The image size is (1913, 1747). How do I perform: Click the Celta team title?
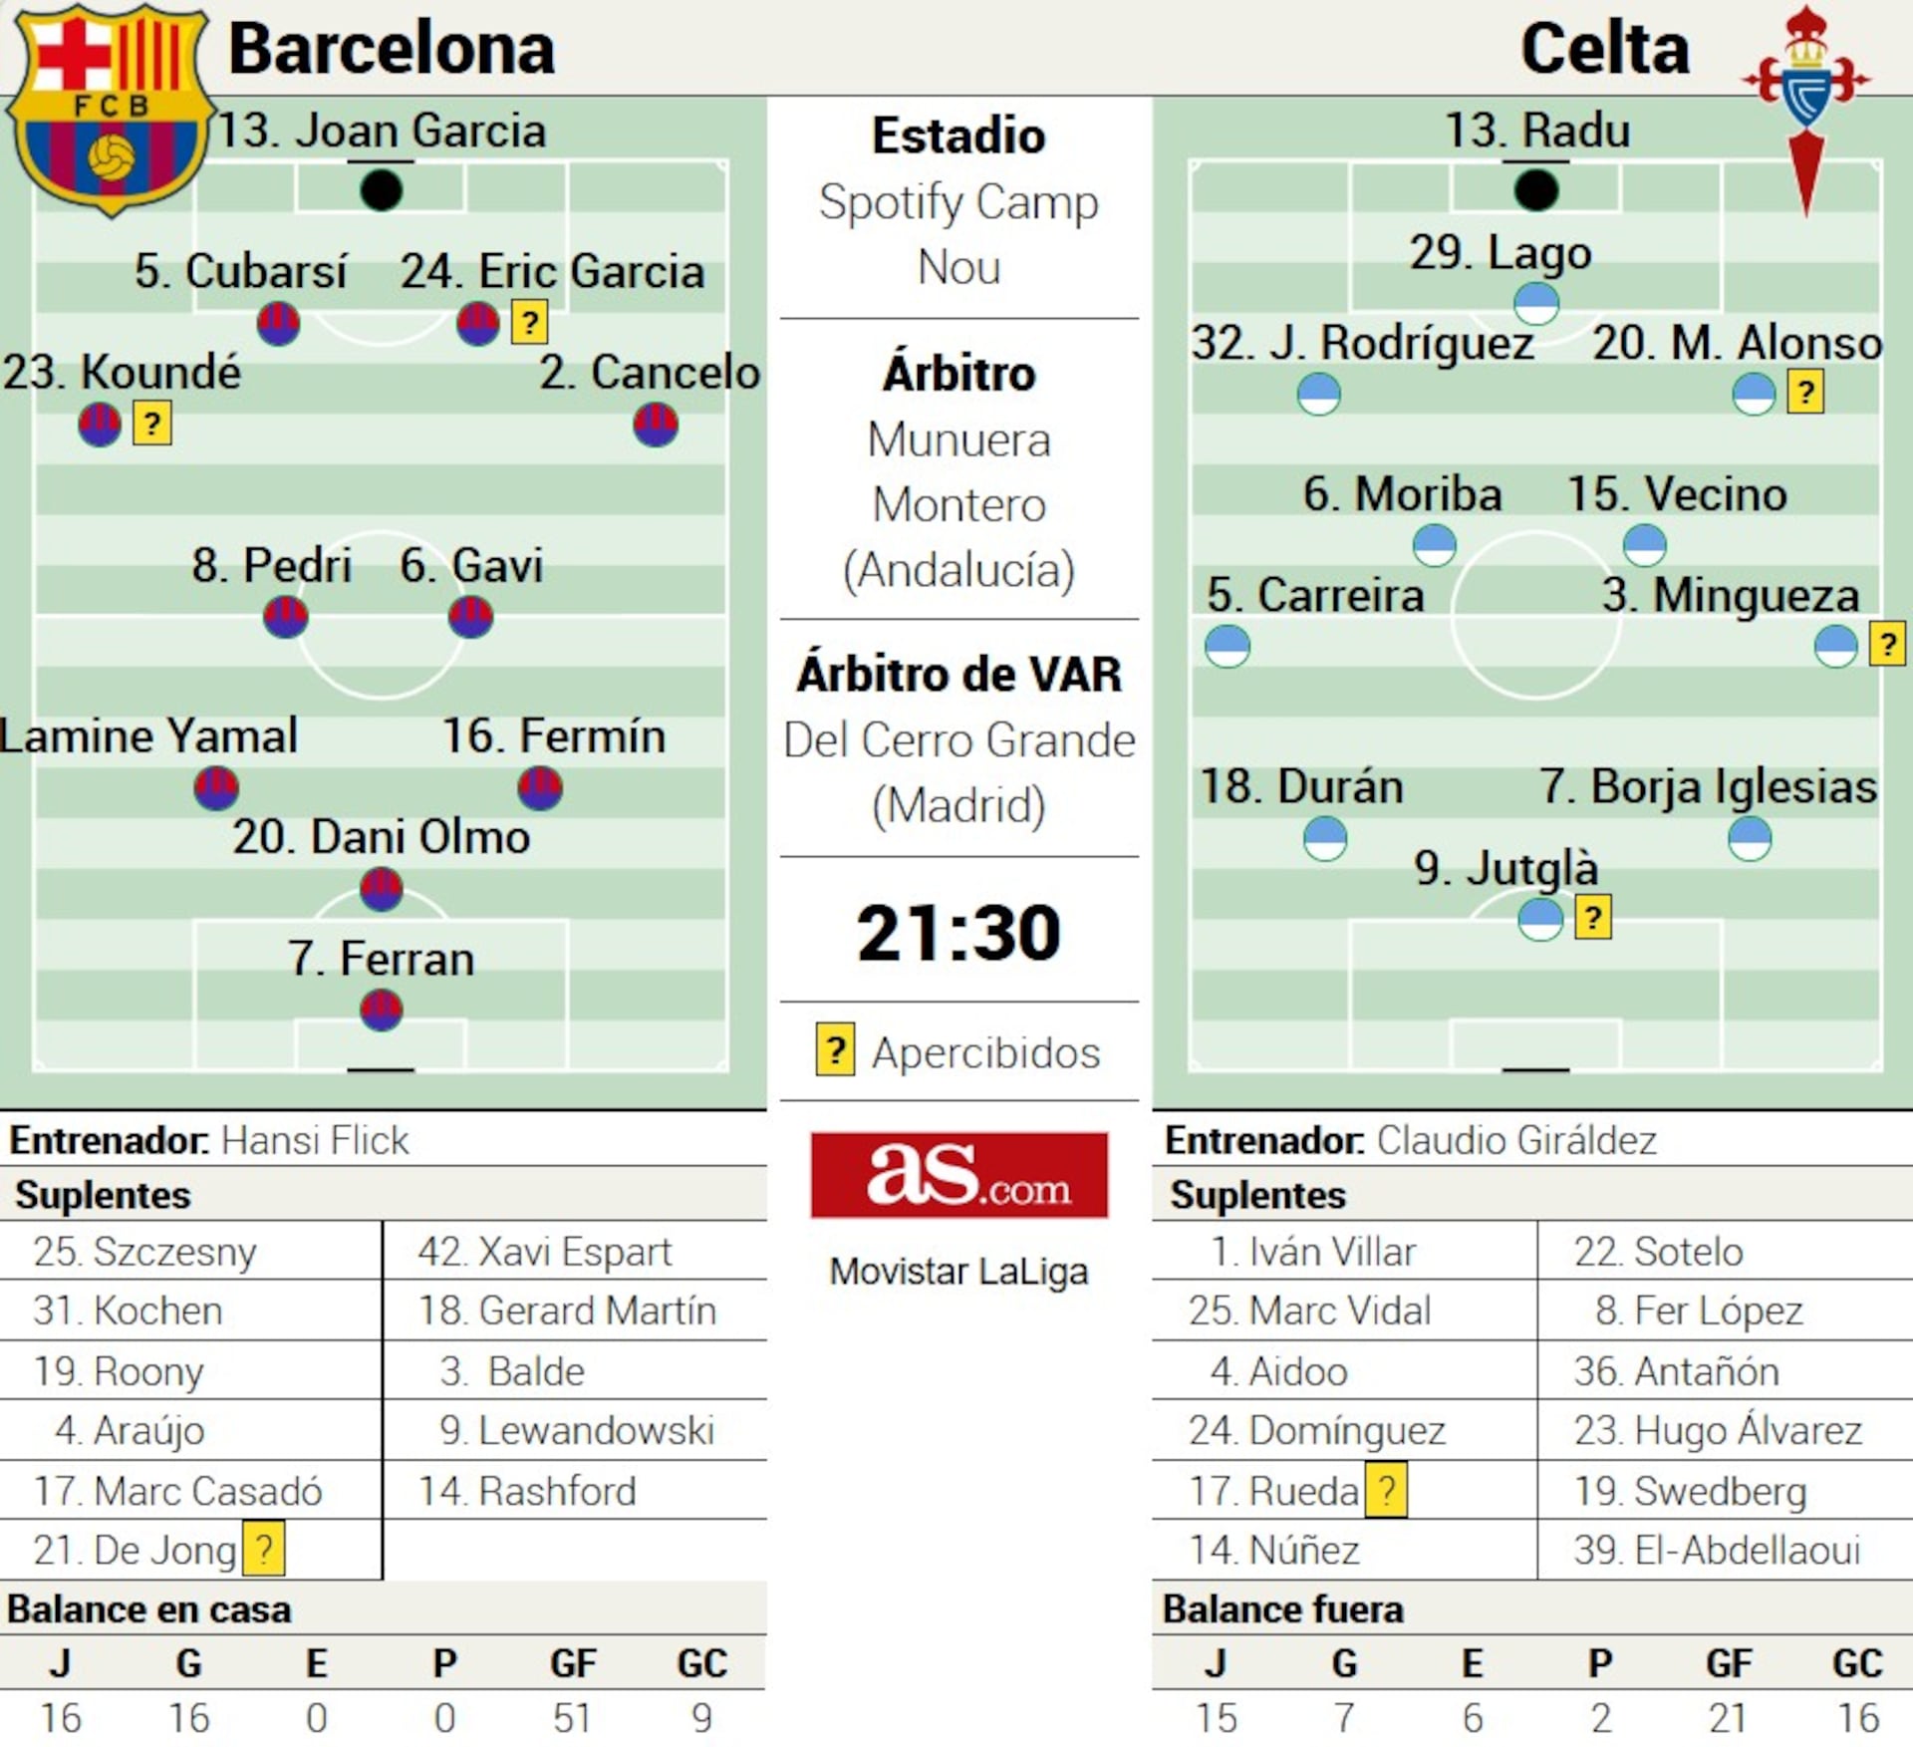coord(1604,49)
